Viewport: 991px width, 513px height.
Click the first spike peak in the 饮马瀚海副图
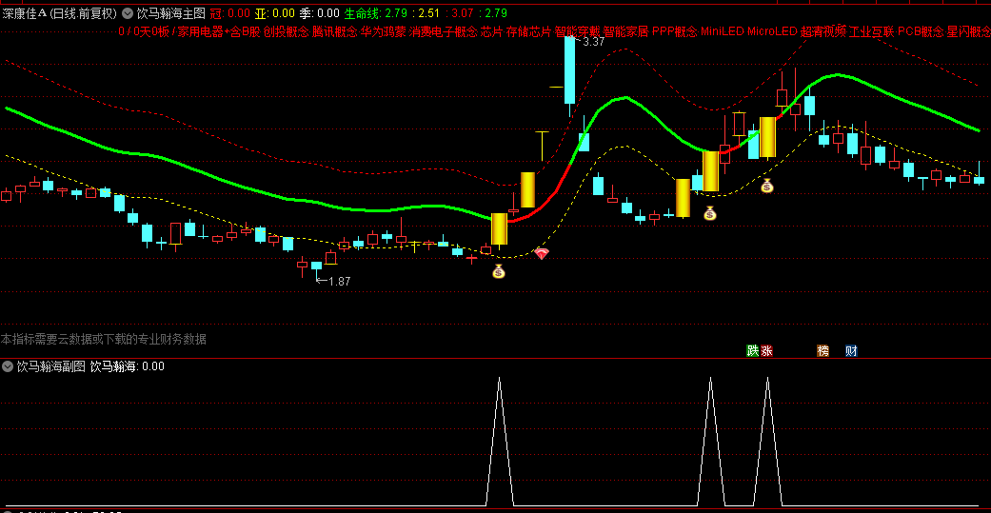pyautogui.click(x=499, y=379)
